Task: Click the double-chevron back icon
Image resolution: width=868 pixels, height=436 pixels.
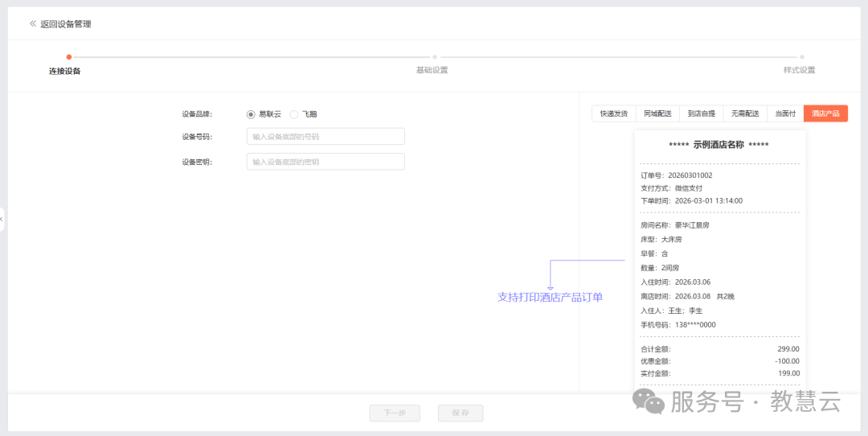Action: 33,24
